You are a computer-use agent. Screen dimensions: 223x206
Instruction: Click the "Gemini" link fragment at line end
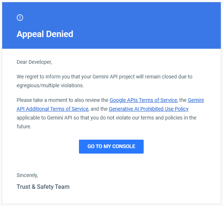196,100
